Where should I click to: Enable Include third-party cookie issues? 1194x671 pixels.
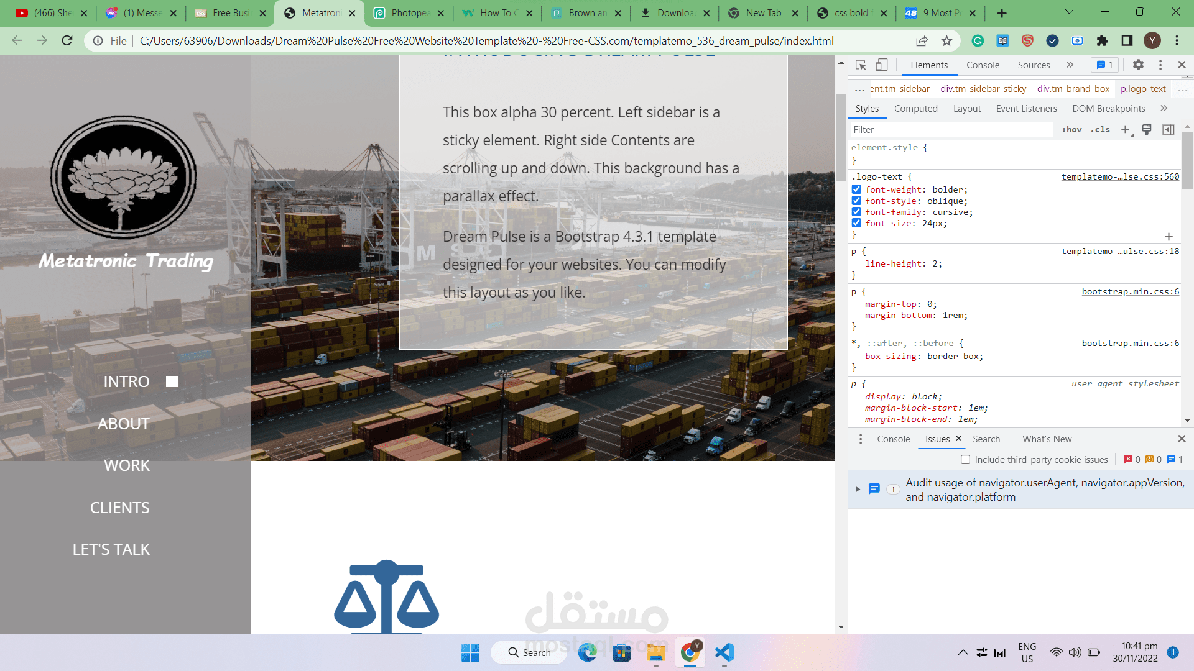click(x=965, y=460)
